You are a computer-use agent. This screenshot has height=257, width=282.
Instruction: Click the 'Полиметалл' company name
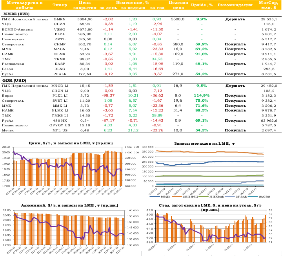click(x=13, y=39)
